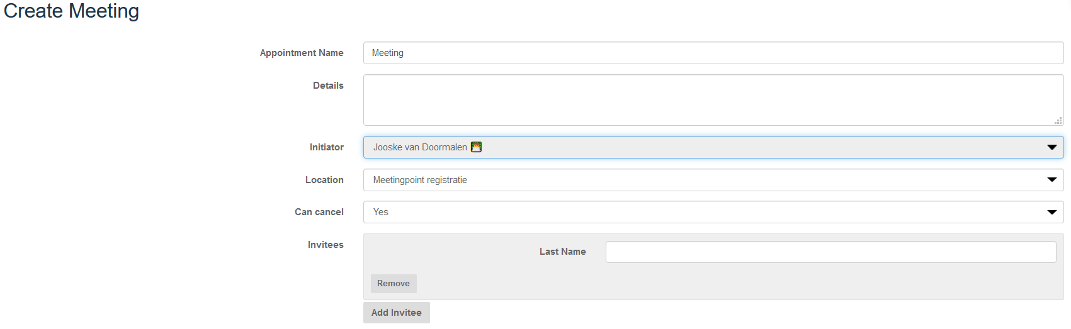
Task: Click the Location dropdown arrow icon
Action: (x=1051, y=180)
